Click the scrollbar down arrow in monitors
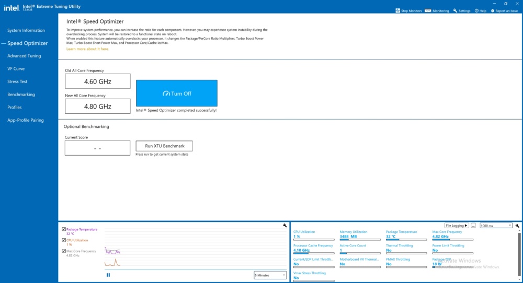 tap(519, 280)
